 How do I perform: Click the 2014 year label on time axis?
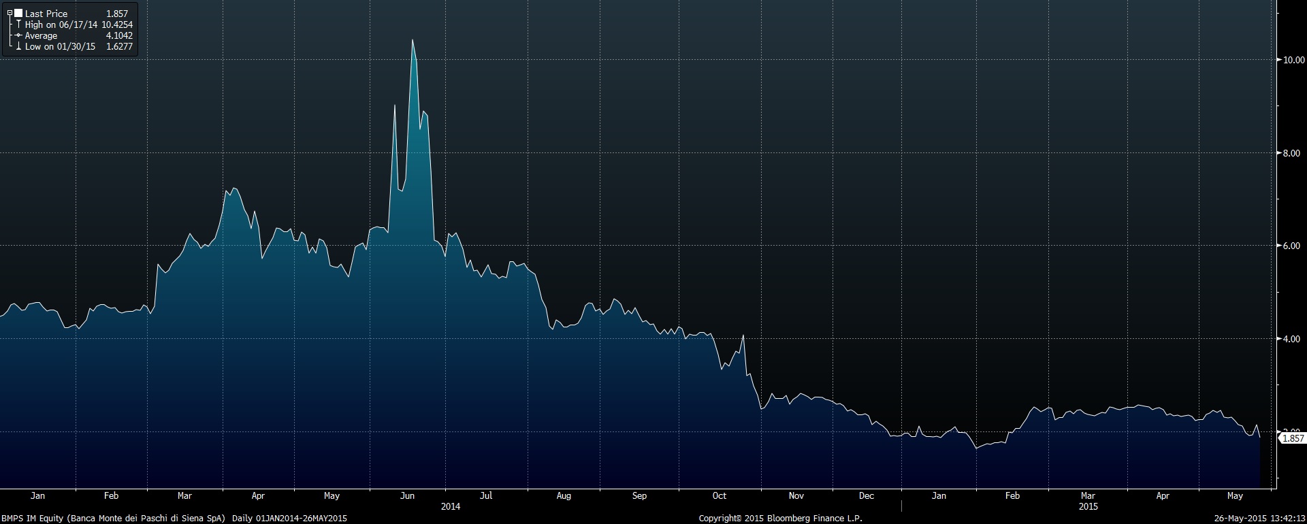point(450,506)
